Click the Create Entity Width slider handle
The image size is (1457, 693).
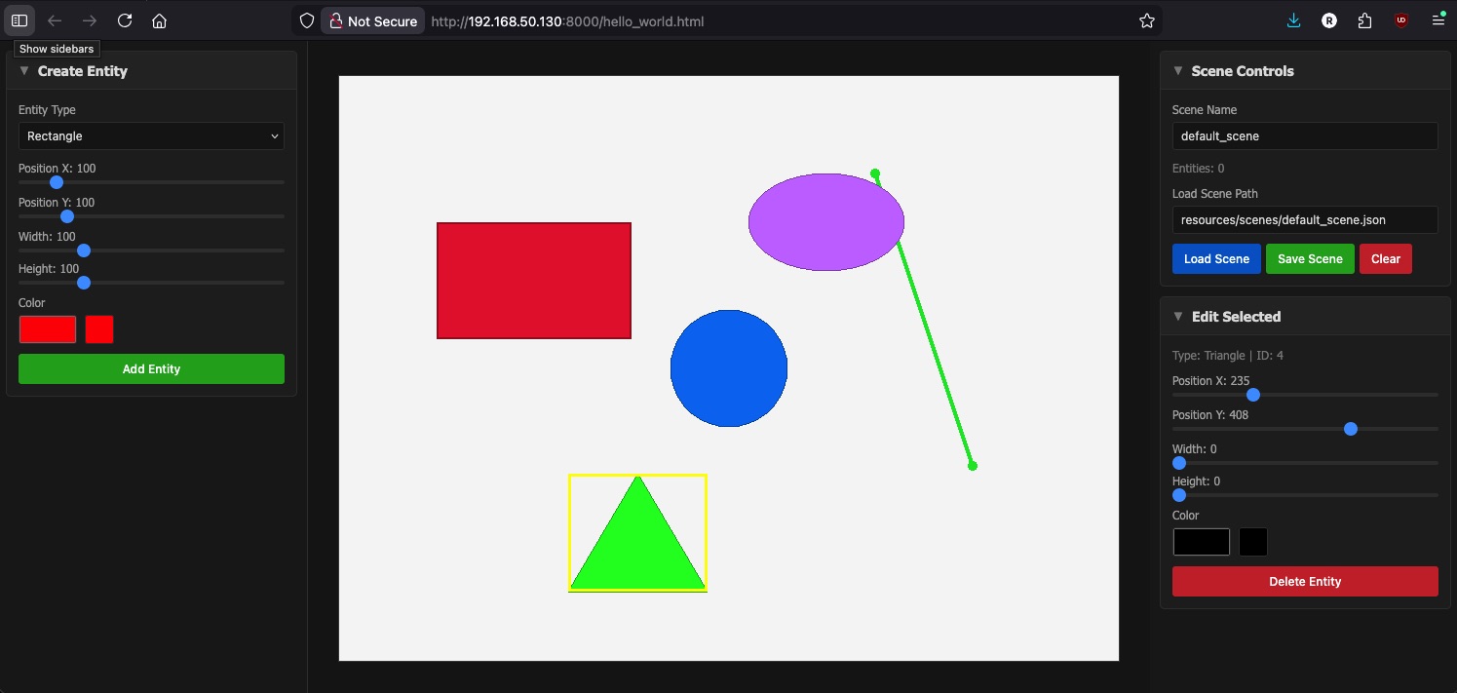coord(84,250)
